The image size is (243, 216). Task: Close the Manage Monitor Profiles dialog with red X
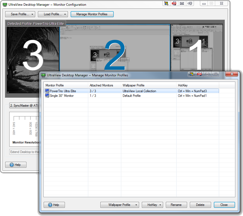click(x=232, y=74)
